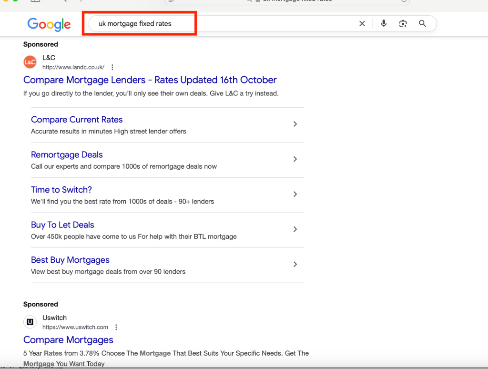Open the Compare Mortgage Lenders headline link
Image resolution: width=488 pixels, height=369 pixels.
(150, 80)
